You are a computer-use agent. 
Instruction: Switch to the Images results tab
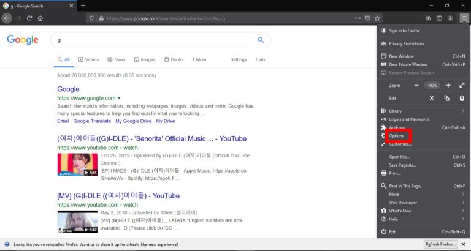pyautogui.click(x=145, y=59)
